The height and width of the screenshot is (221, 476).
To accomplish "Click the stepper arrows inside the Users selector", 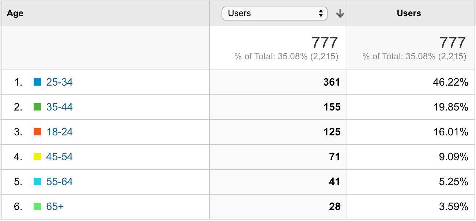I will click(321, 13).
